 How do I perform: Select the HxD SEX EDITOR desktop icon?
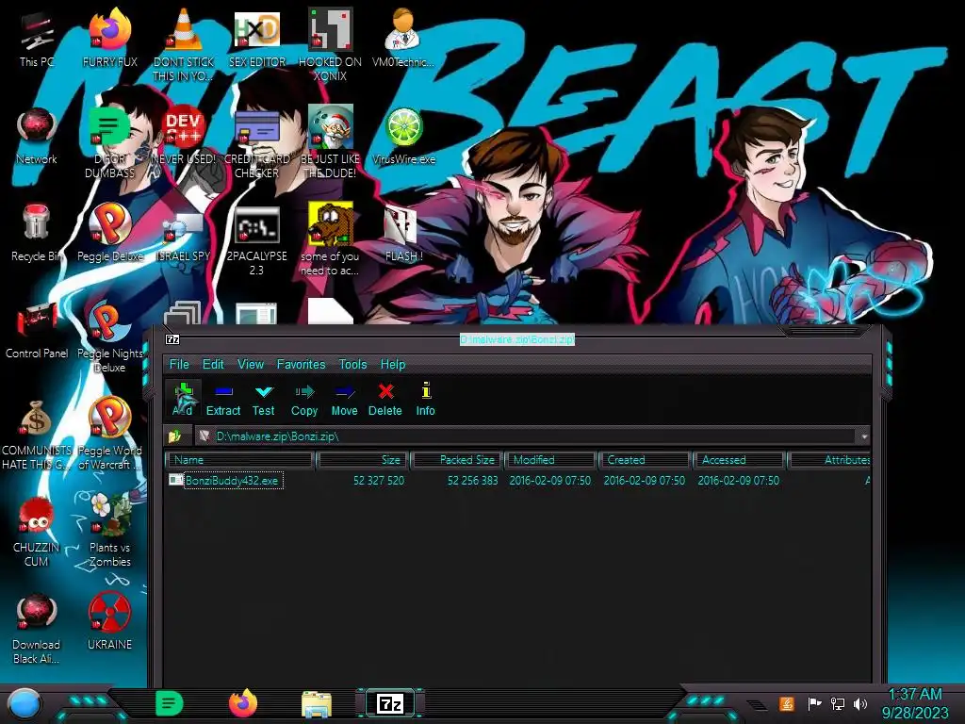[x=257, y=39]
